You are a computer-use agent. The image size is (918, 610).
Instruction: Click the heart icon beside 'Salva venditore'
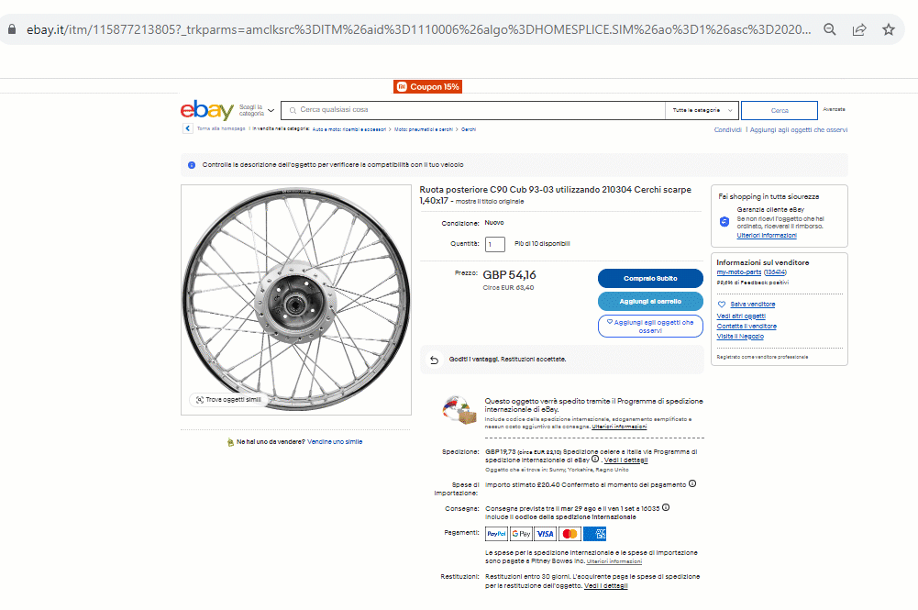pos(722,305)
